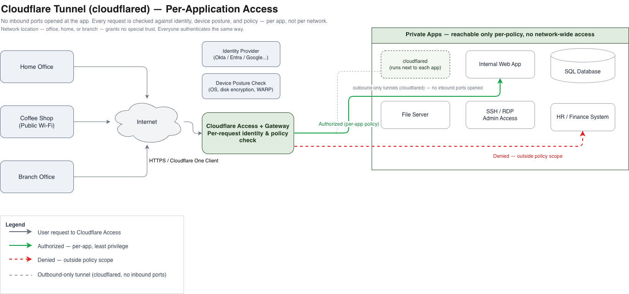Select the Device Posture Check box
This screenshot has width=629, height=294.
coord(241,86)
